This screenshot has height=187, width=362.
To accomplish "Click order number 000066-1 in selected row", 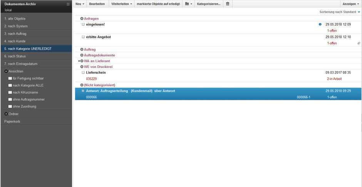I will point(303,97).
